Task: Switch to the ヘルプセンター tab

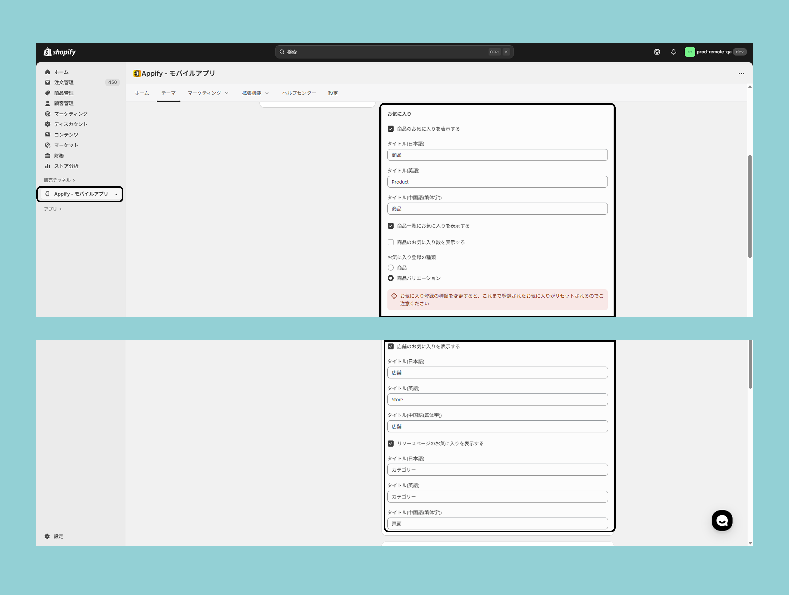Action: [299, 93]
